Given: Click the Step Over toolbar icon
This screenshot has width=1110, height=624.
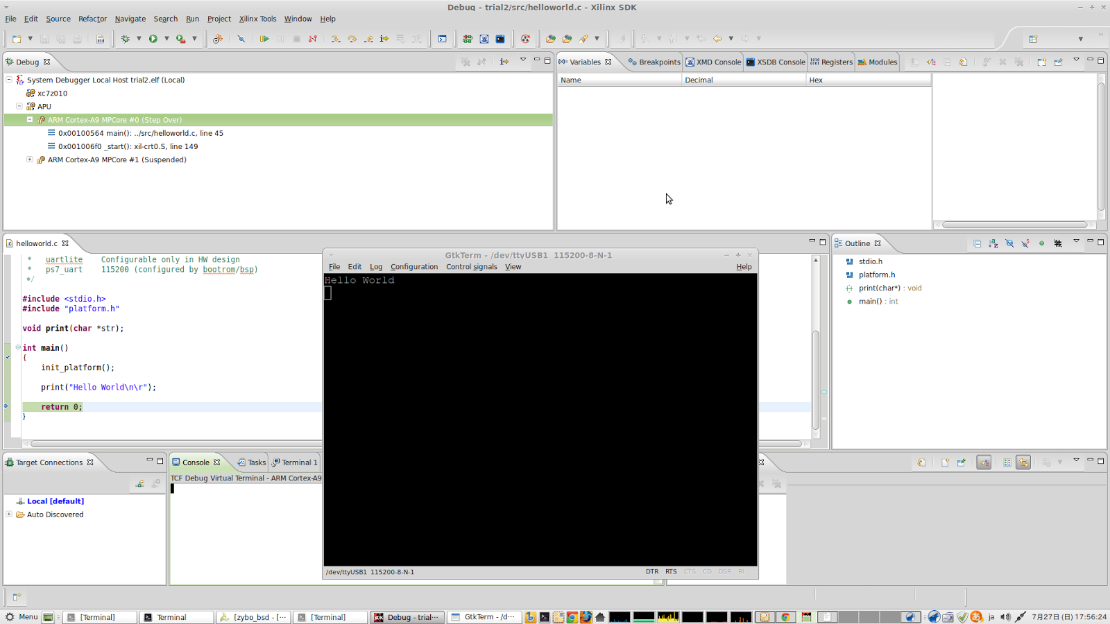Looking at the screenshot, I should [352, 39].
